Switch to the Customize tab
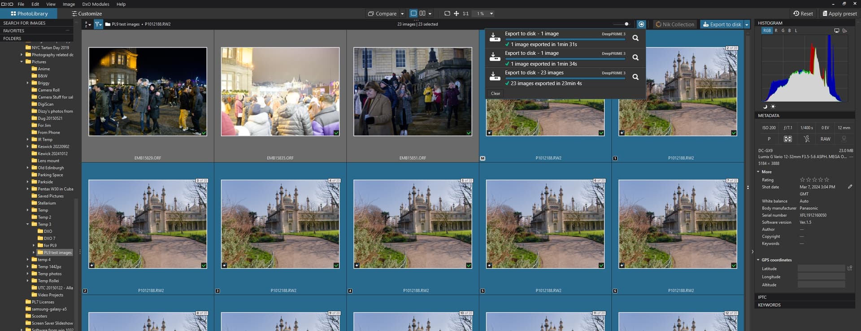861x331 pixels. [x=87, y=13]
